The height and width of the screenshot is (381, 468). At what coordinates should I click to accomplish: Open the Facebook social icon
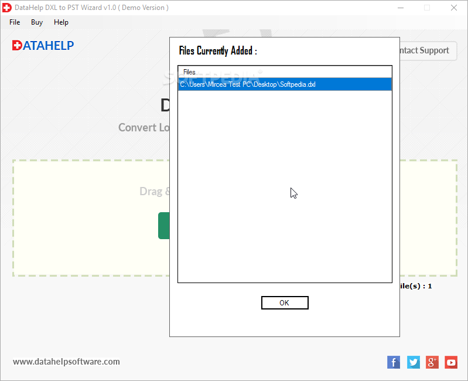pos(394,362)
